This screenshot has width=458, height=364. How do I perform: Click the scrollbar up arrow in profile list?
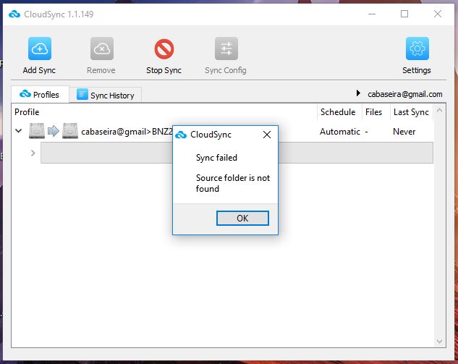pyautogui.click(x=439, y=111)
